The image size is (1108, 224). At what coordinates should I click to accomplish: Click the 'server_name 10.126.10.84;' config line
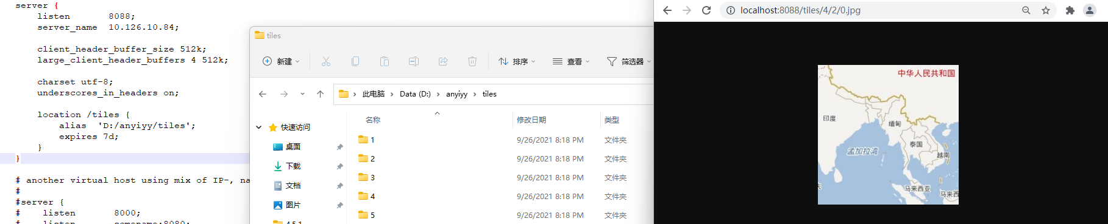pos(108,27)
